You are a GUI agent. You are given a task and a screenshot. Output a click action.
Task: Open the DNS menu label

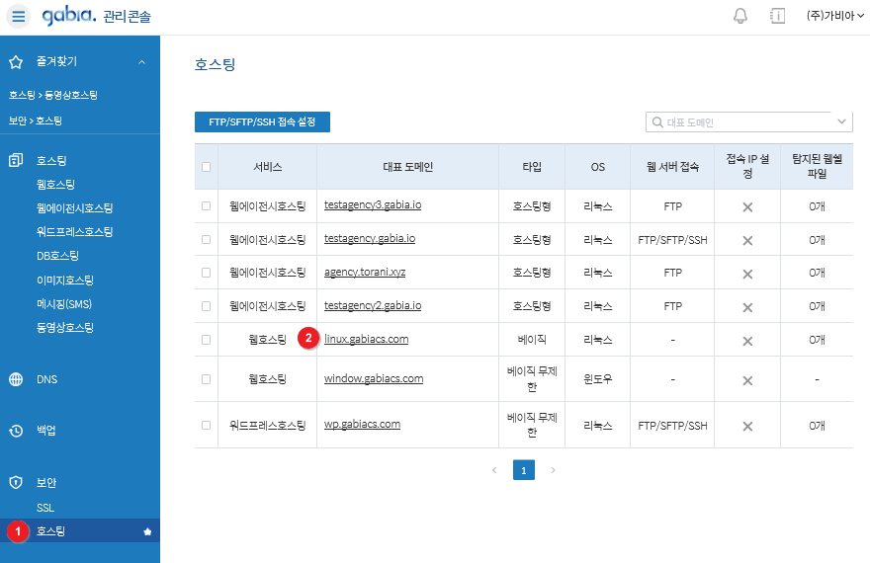tap(46, 379)
